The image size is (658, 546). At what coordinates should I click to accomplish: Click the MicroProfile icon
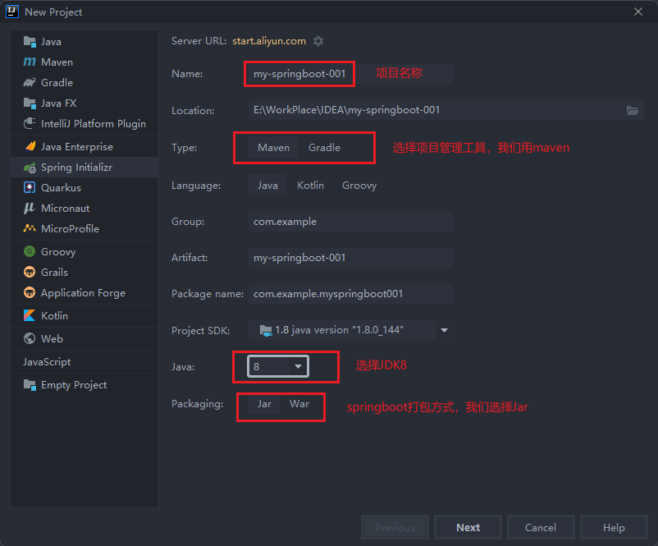(30, 228)
